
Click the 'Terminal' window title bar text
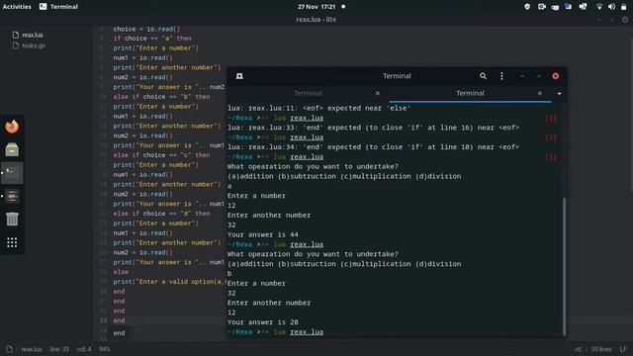pos(397,76)
